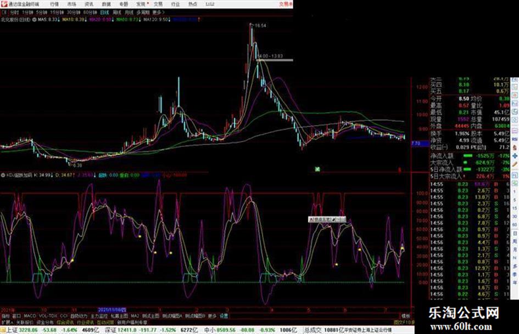Image resolution: width=519 pixels, height=334 pixels.
Task: Click the blue four-arrow move icon in sidebar
Action: point(515,156)
